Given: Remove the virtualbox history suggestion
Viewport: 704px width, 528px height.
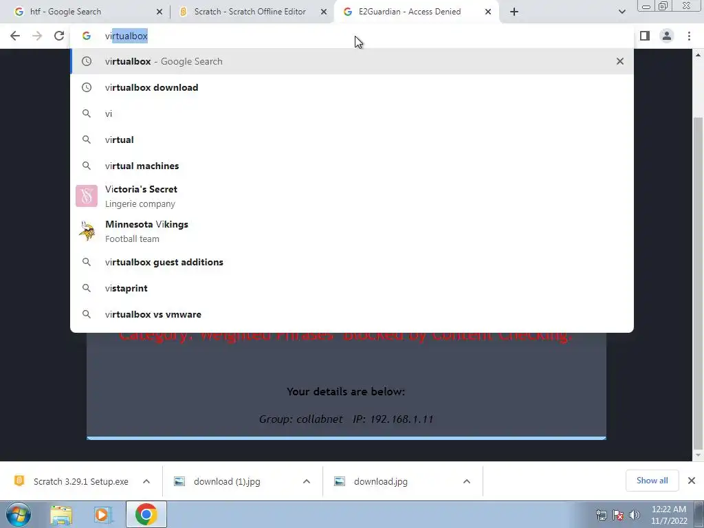Looking at the screenshot, I should click(x=619, y=61).
